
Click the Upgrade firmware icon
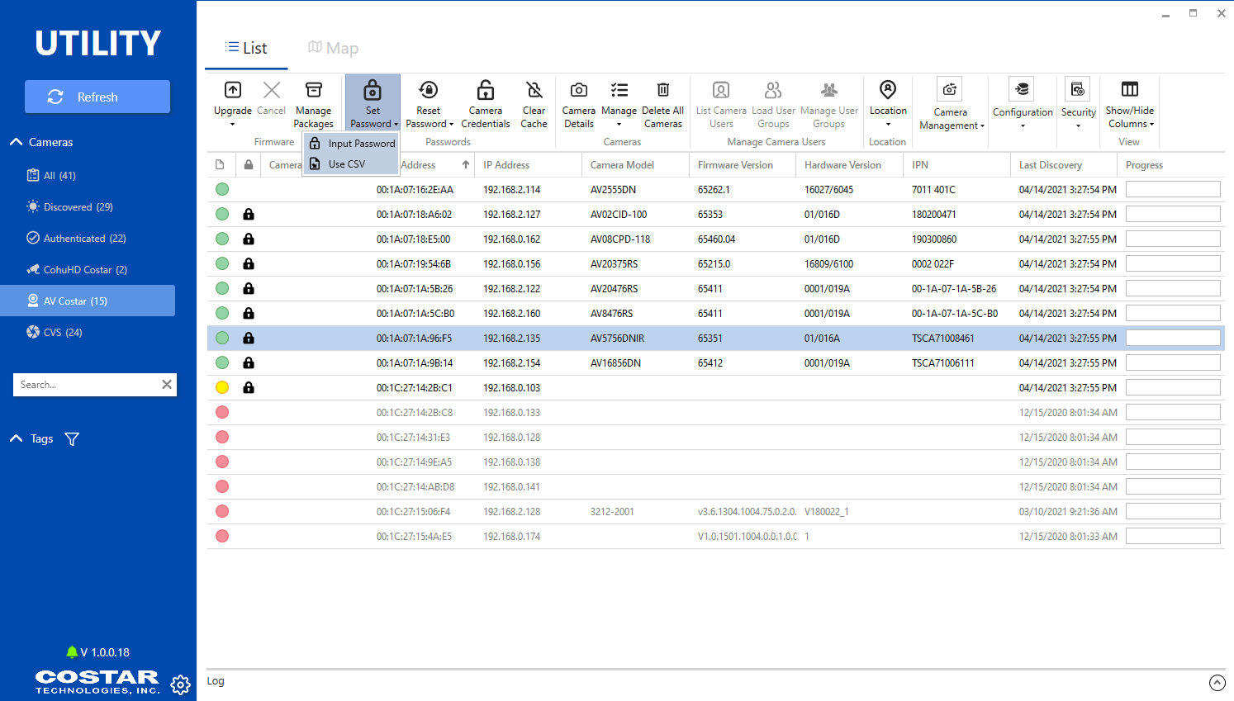pos(233,90)
